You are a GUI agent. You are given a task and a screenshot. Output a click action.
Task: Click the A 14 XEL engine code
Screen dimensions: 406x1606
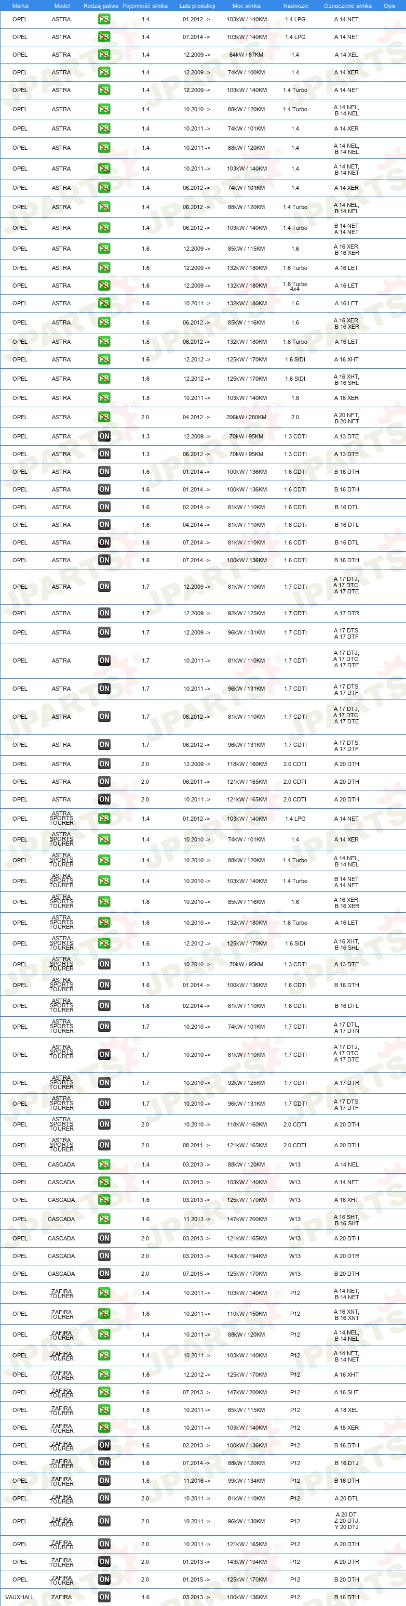346,55
